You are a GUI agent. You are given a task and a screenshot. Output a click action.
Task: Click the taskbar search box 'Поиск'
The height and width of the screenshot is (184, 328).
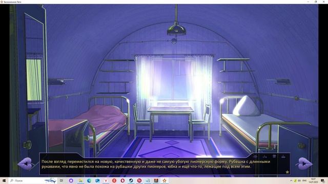33,180
